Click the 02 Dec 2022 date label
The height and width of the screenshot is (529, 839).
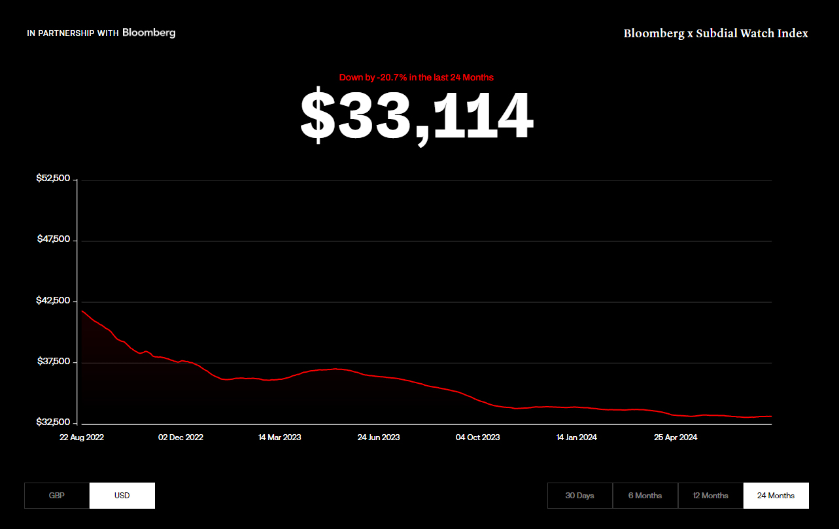tap(181, 437)
